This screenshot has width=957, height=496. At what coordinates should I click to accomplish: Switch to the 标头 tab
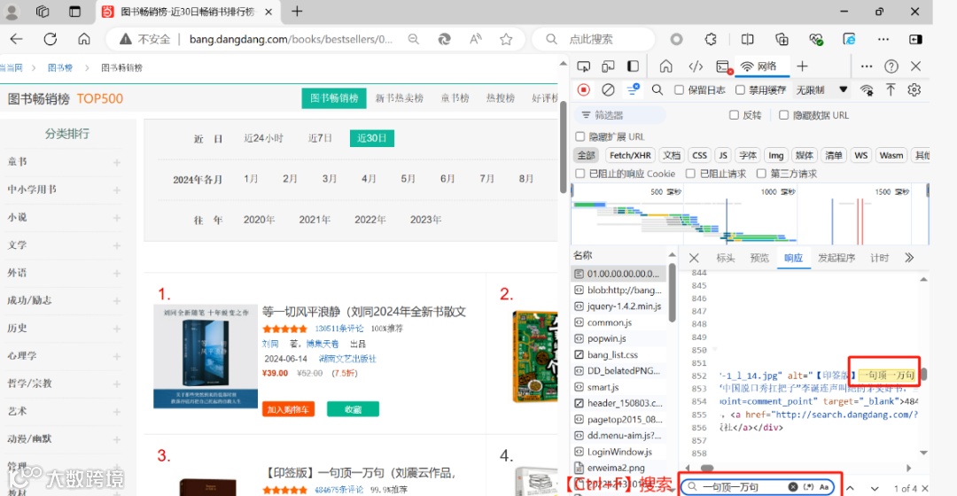pos(725,258)
